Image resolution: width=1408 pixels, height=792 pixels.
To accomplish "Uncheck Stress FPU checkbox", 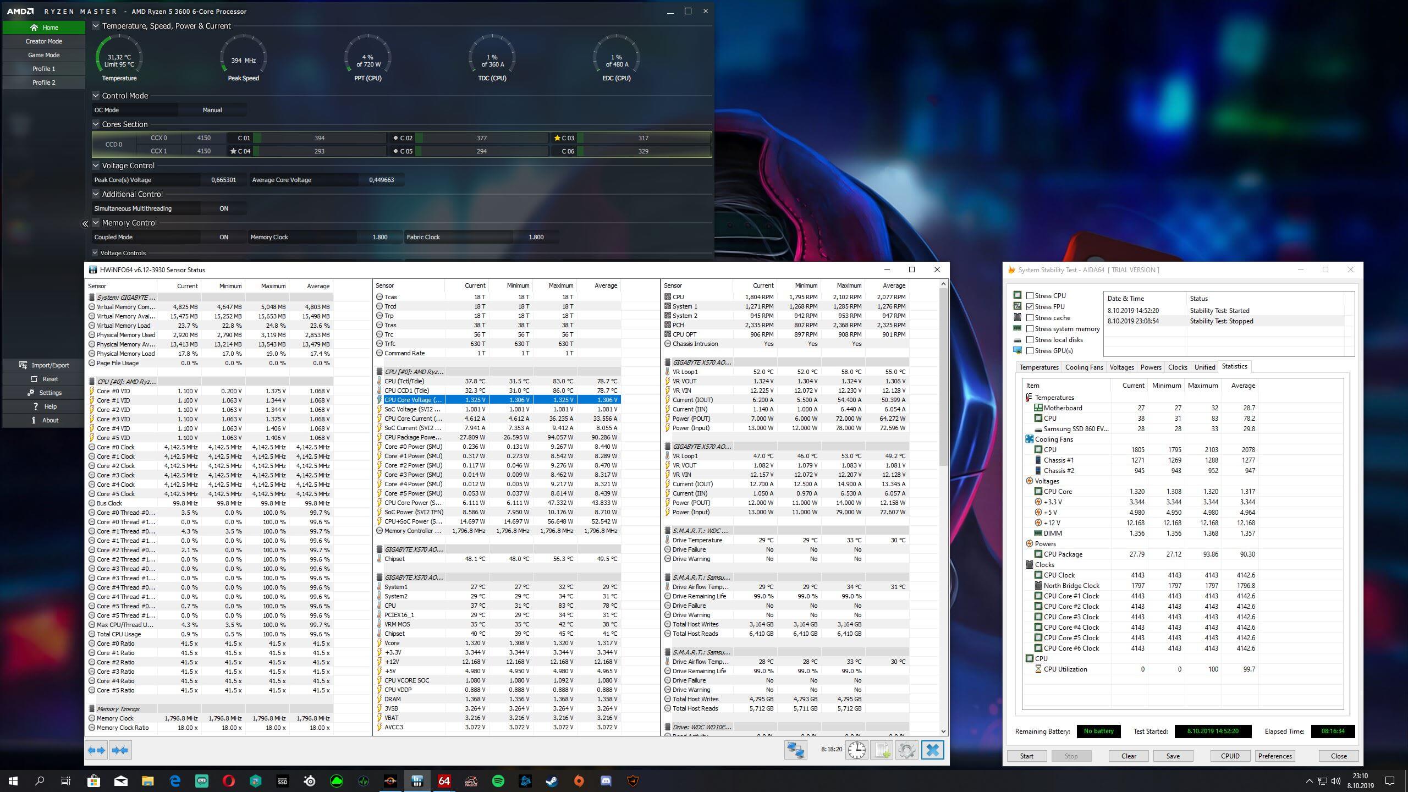I will [1030, 307].
